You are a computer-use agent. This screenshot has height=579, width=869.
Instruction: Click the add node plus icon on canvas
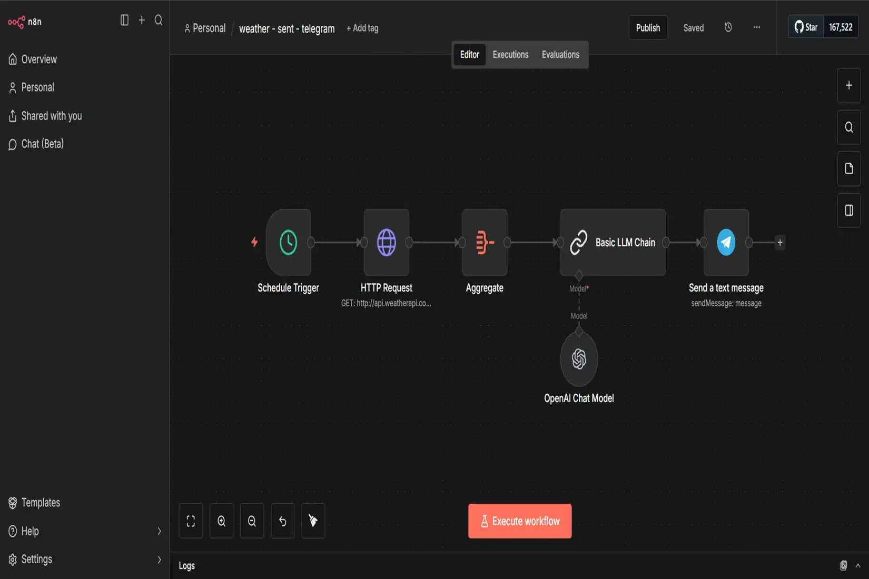pyautogui.click(x=848, y=85)
